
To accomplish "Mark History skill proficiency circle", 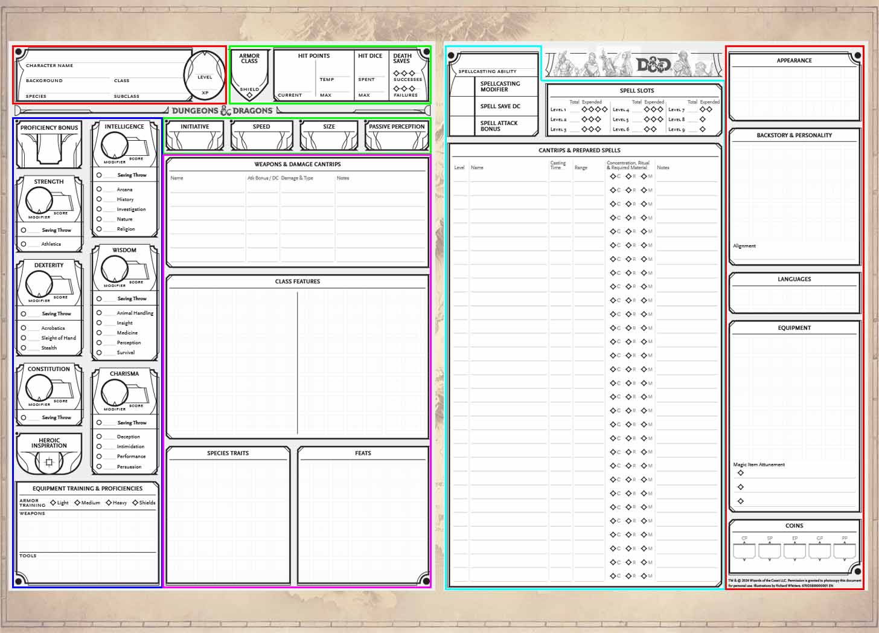I will point(99,199).
